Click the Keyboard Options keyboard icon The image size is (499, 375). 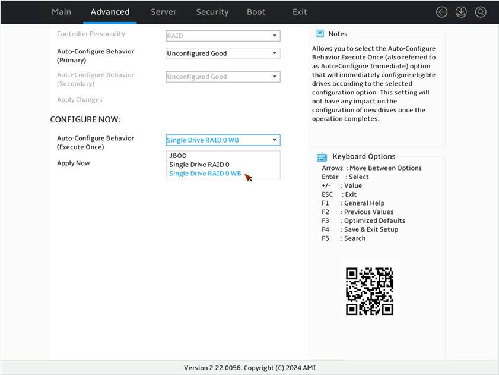coord(322,157)
